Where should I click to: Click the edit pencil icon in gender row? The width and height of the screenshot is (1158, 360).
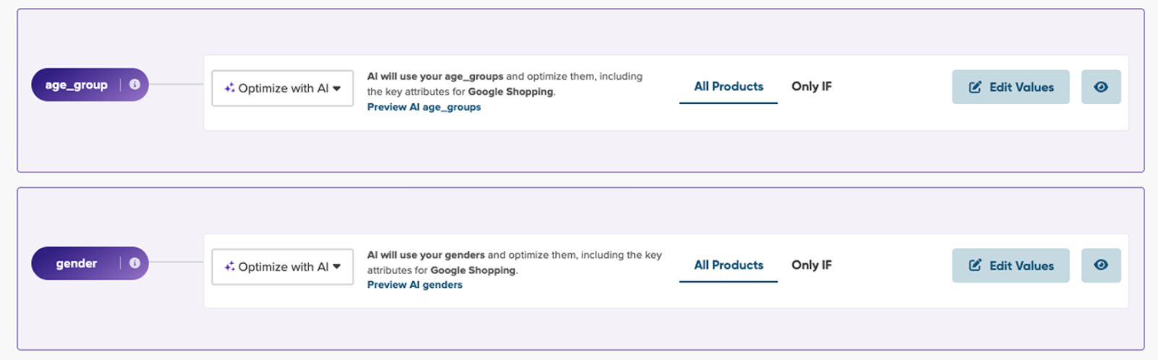click(975, 265)
